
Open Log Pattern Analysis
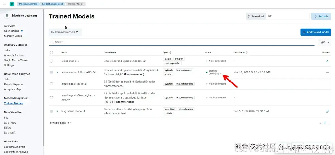pyautogui.click(x=16, y=152)
